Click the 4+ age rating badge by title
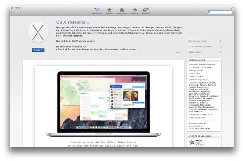Screen dimensions: 244x161 [88, 22]
